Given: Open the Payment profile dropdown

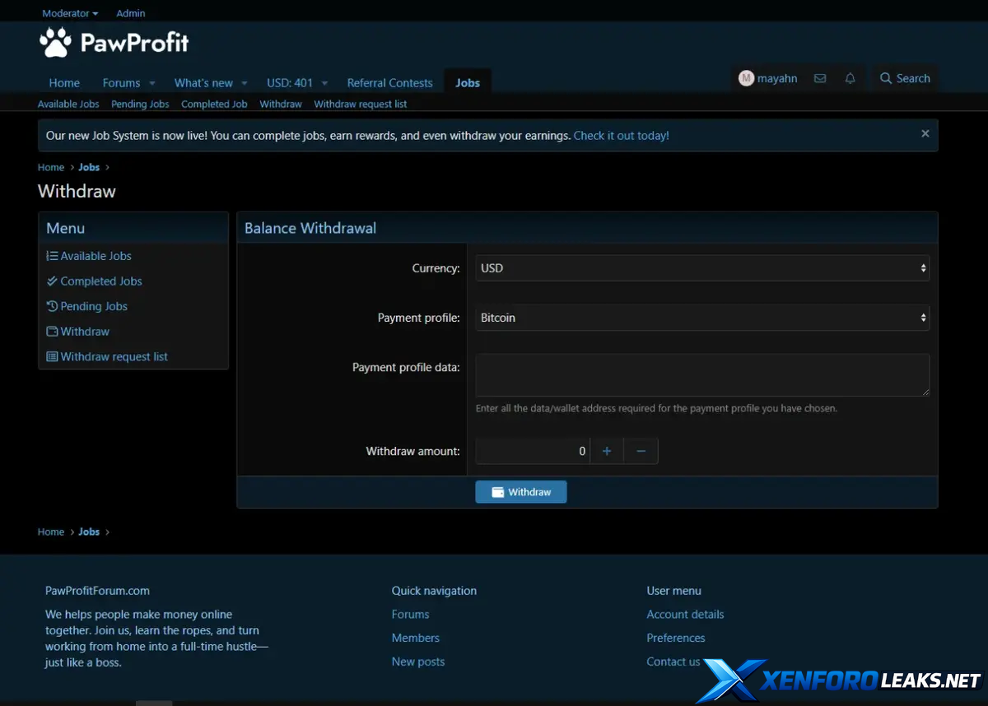Looking at the screenshot, I should click(702, 318).
